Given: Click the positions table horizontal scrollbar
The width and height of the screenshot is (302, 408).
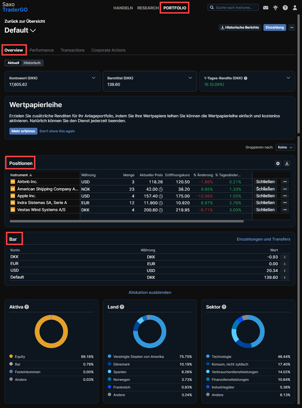Looking at the screenshot, I should [x=126, y=221].
